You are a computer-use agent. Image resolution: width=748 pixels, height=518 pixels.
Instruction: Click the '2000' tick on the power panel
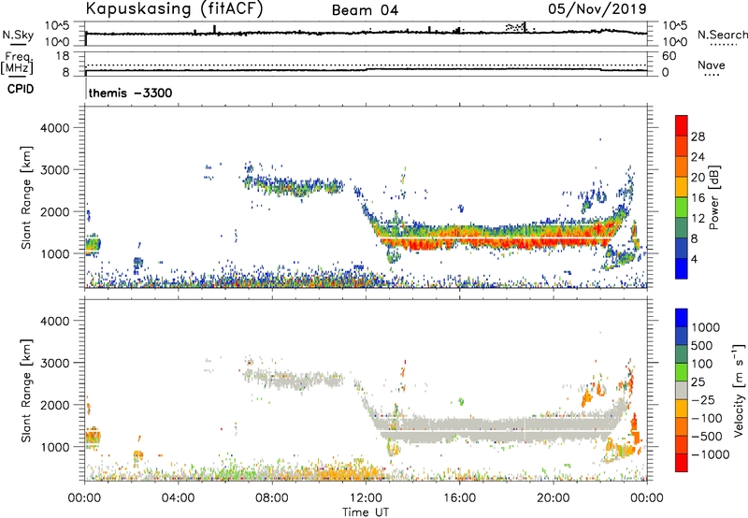54,212
